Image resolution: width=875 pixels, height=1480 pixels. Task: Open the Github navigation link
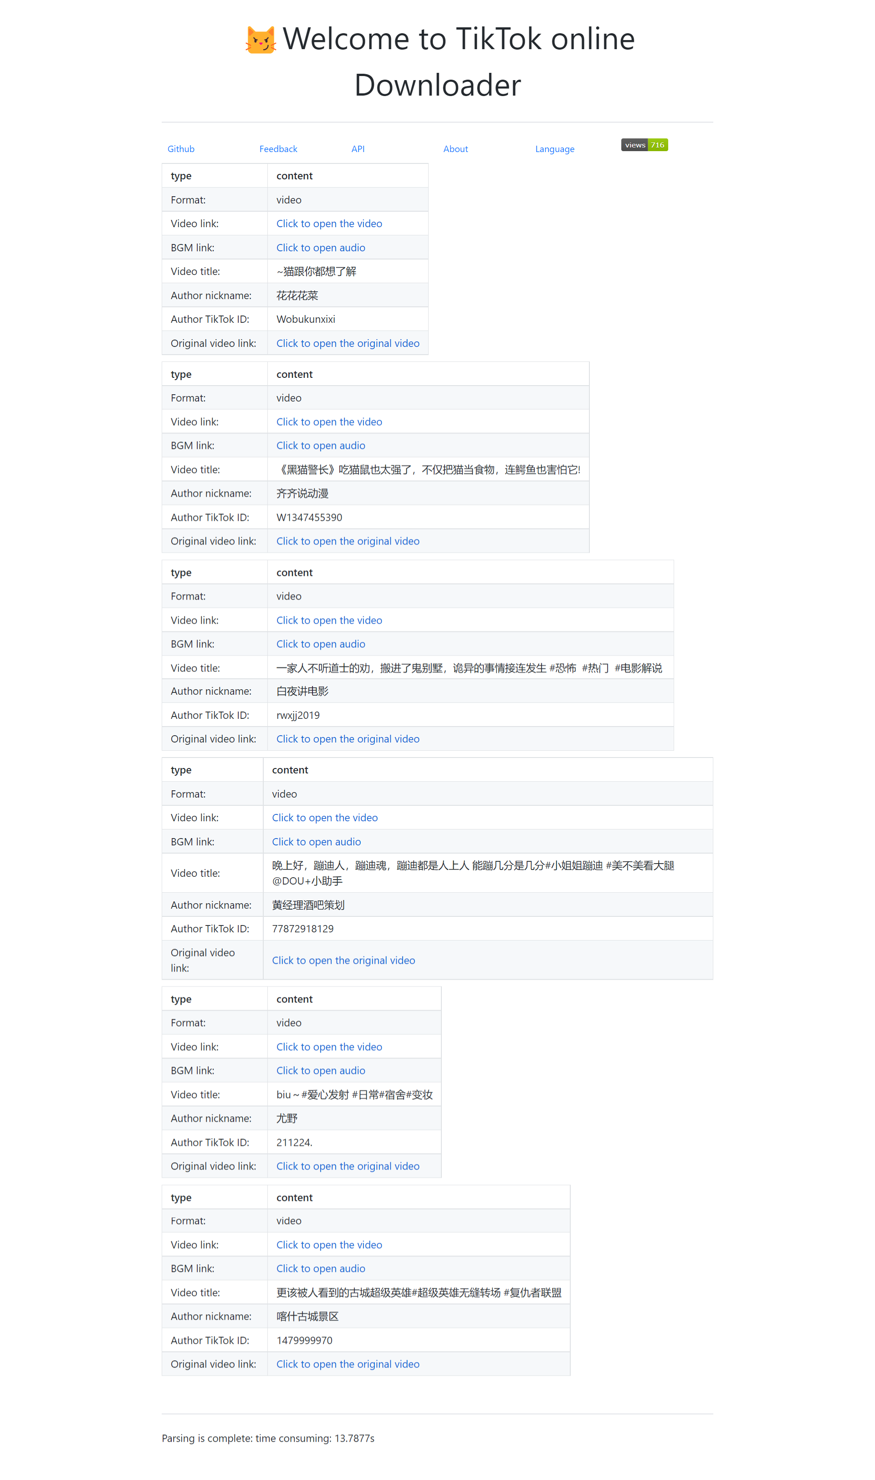(x=180, y=149)
